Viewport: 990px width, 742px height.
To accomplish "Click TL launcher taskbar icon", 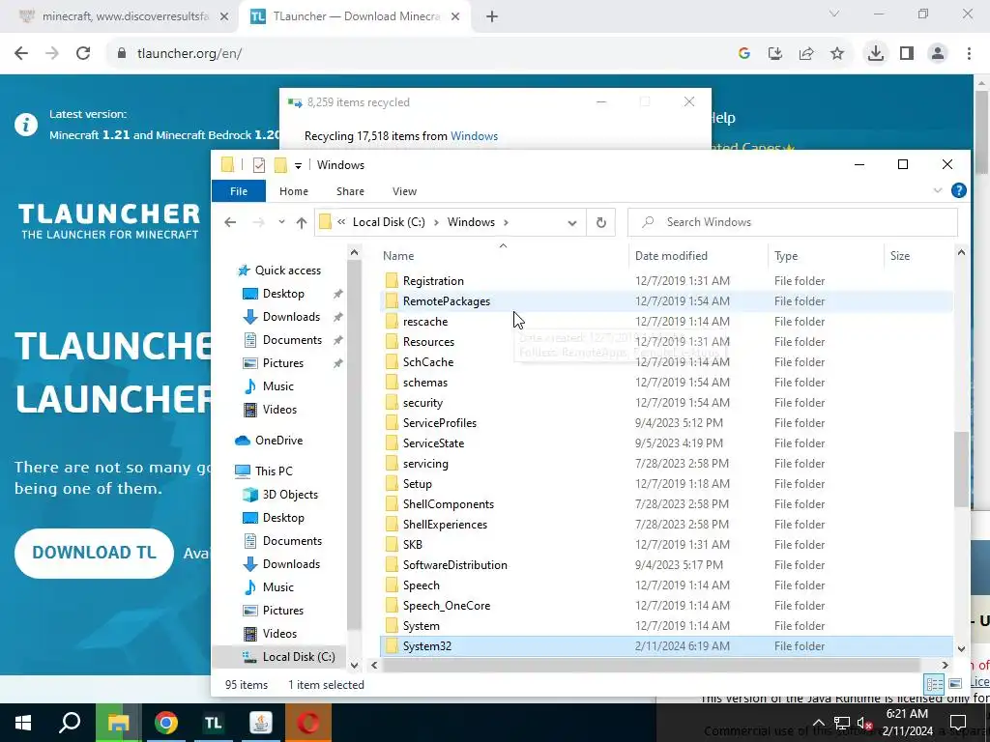I will click(214, 723).
